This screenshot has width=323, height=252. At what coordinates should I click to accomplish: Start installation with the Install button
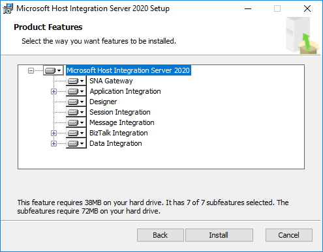coord(219,235)
